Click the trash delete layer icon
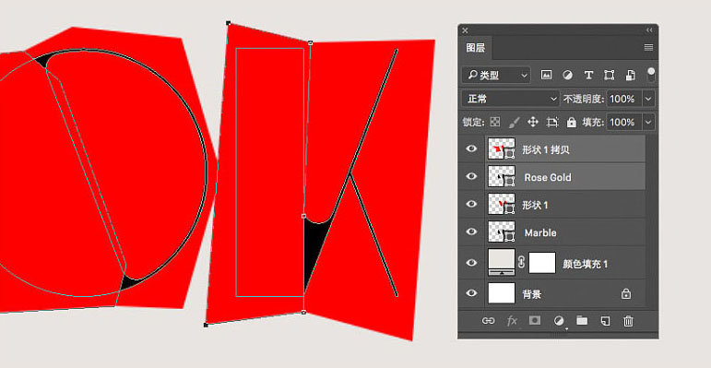 click(628, 321)
